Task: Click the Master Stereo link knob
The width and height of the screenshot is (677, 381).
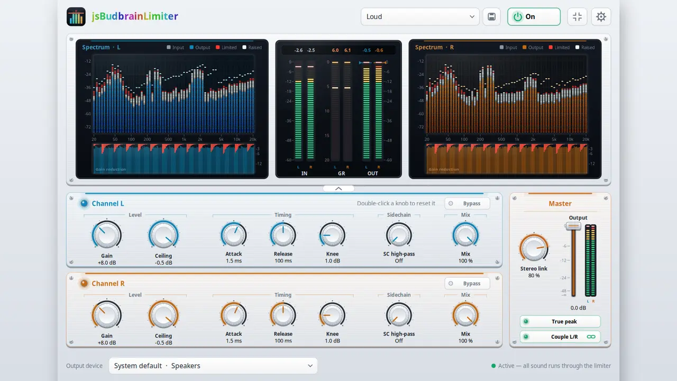Action: point(534,248)
